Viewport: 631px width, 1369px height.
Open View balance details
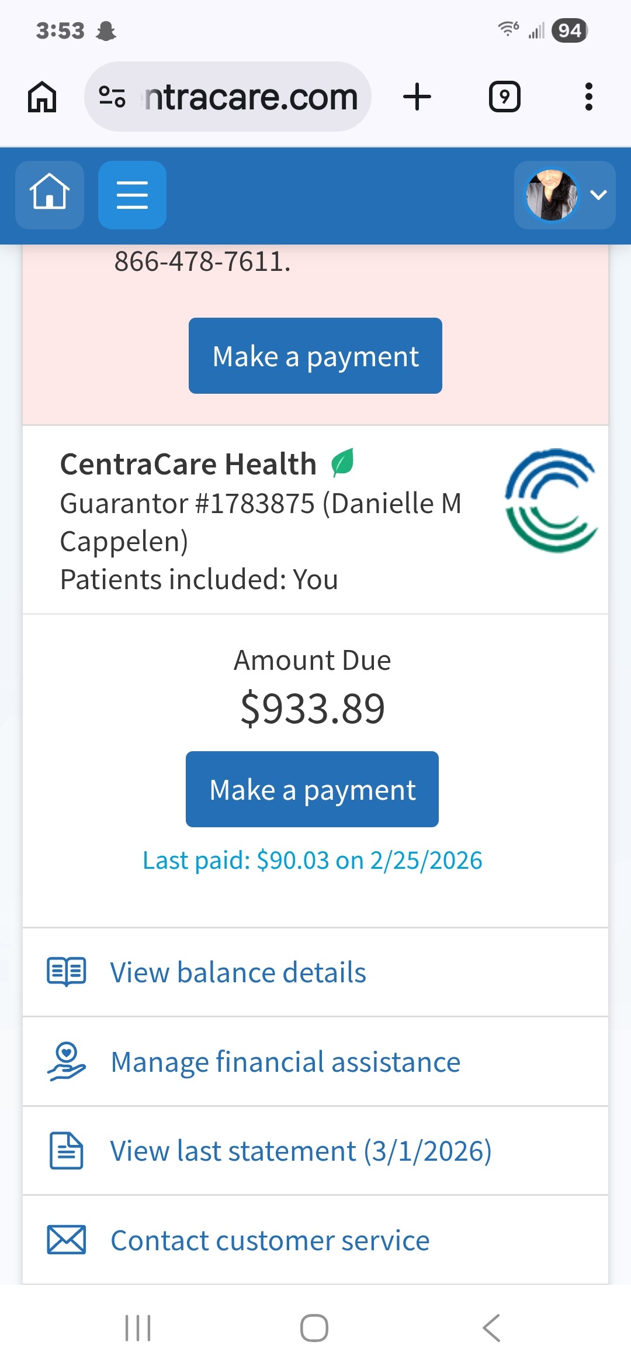click(x=238, y=972)
